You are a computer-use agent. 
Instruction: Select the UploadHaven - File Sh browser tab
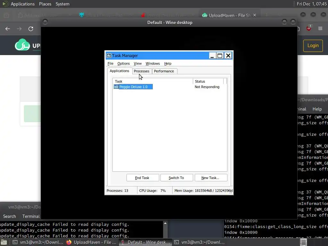click(229, 15)
